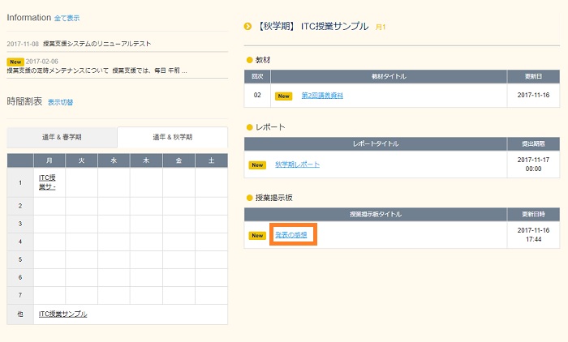
Task: Click New badge beside 第2回講義資料
Action: click(283, 96)
